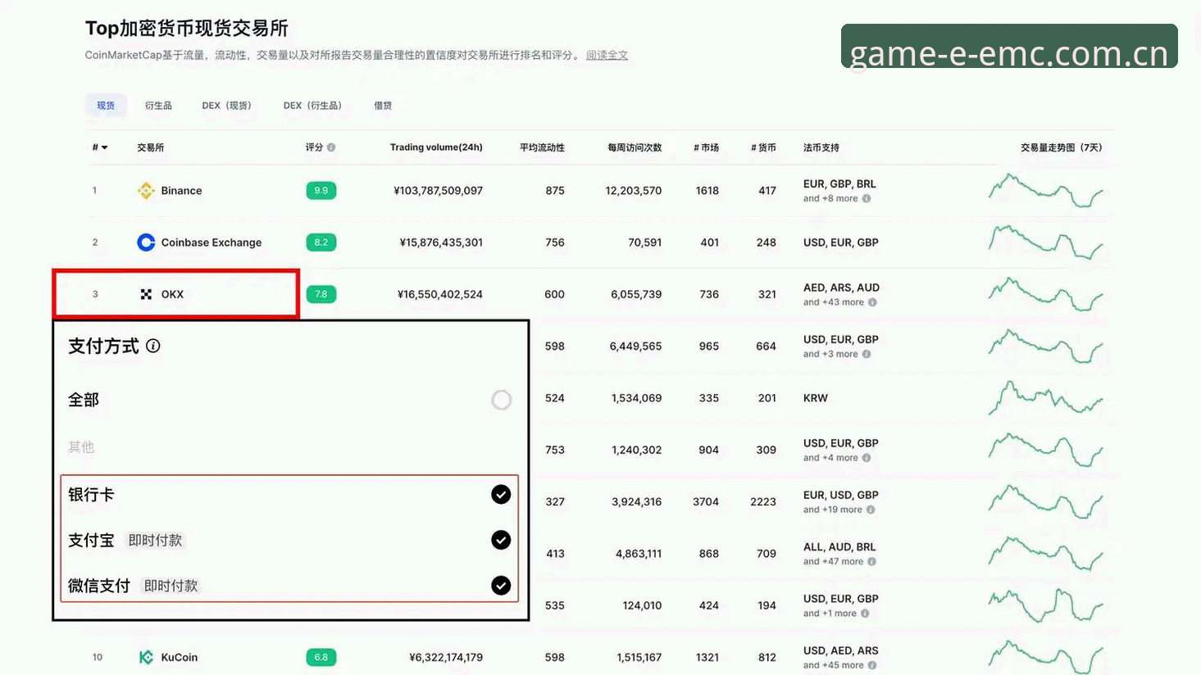The height and width of the screenshot is (675, 1201).
Task: Open KuCoin 7-day volume sparkline chart
Action: point(1045,656)
